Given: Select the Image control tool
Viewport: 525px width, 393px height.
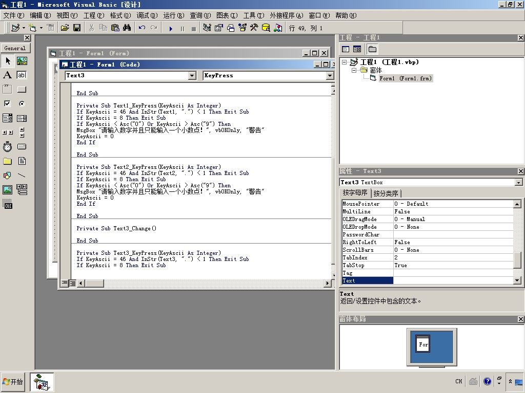Looking at the screenshot, I should [7, 190].
